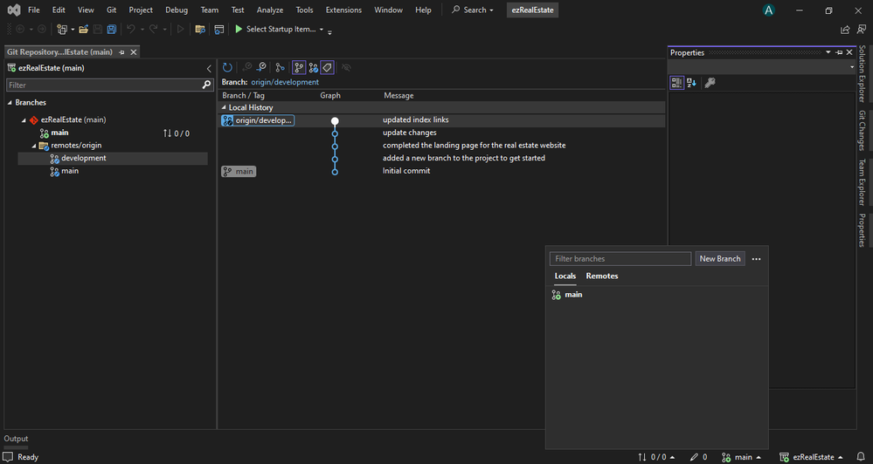Select the 'updated index links' commit
Viewport: 873px width, 464px height.
[x=442, y=120]
